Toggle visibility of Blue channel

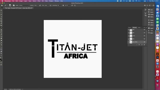[x=128, y=39]
